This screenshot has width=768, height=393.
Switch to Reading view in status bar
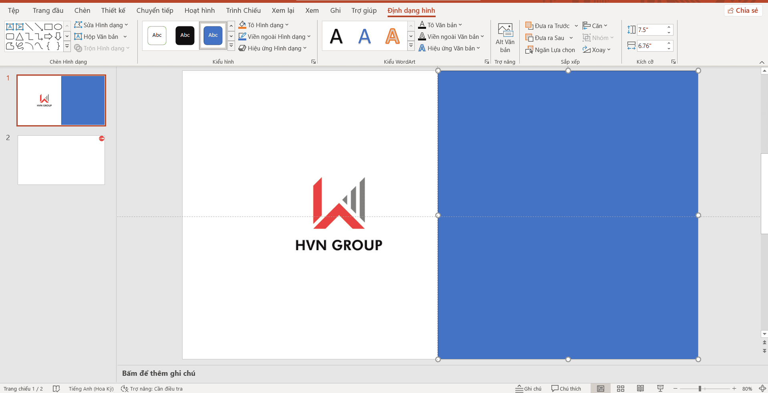[x=640, y=389]
